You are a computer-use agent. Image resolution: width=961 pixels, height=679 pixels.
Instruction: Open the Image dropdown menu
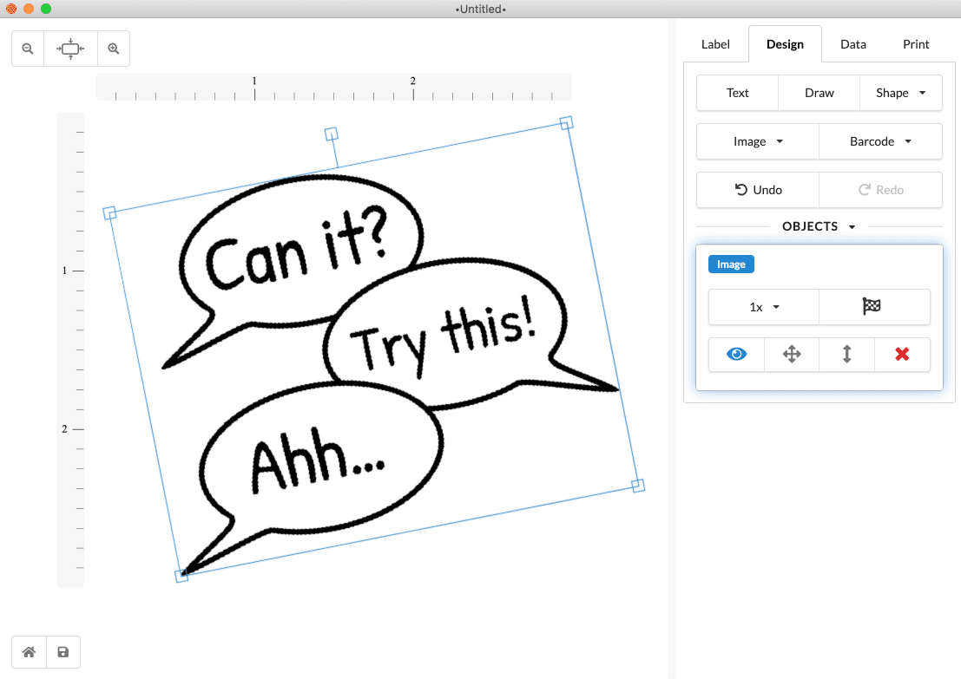(758, 142)
